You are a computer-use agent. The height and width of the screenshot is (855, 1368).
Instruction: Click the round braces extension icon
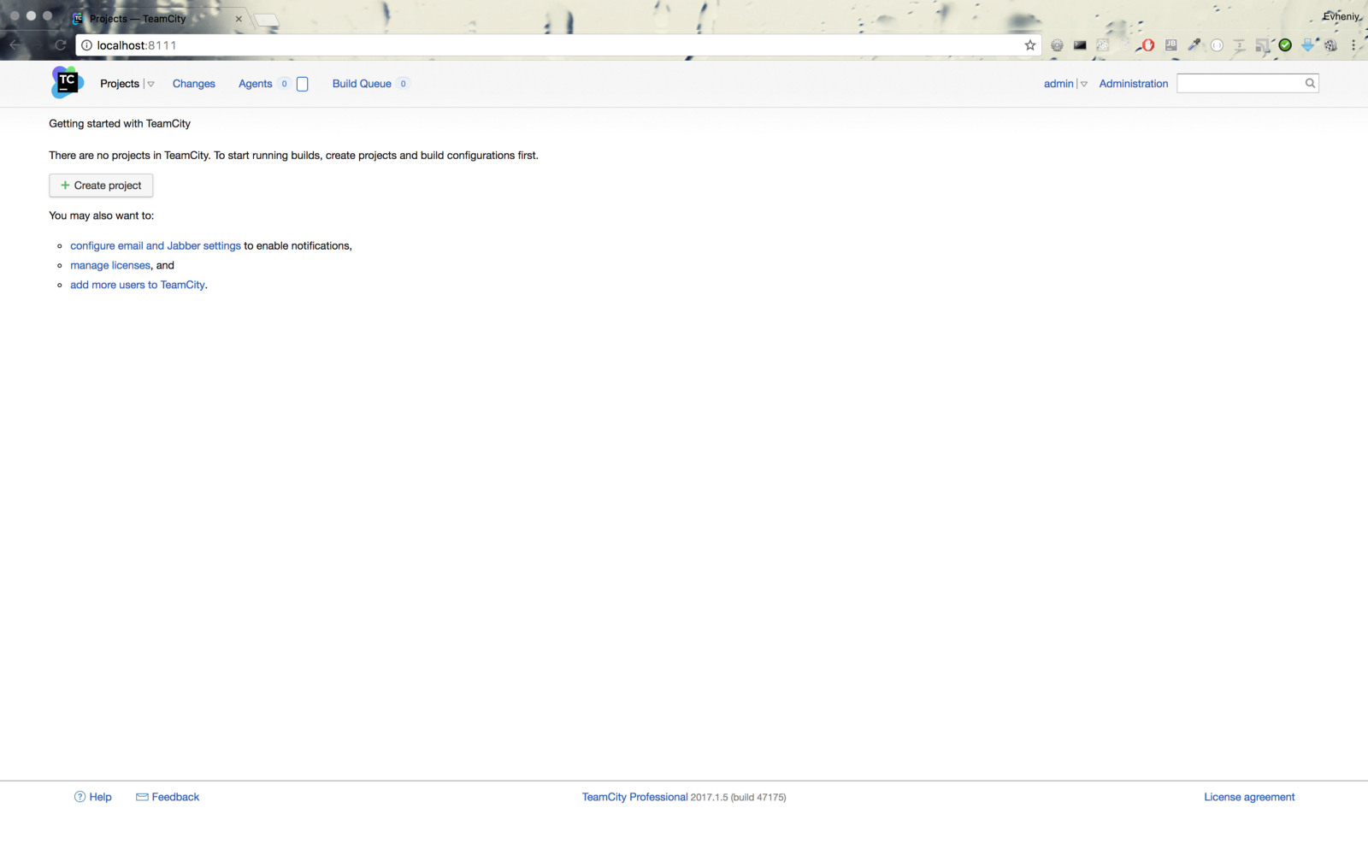point(1217,45)
